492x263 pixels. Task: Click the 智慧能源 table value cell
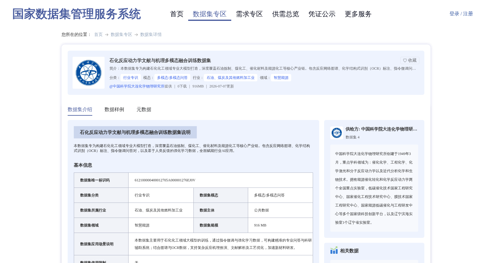click(x=161, y=225)
